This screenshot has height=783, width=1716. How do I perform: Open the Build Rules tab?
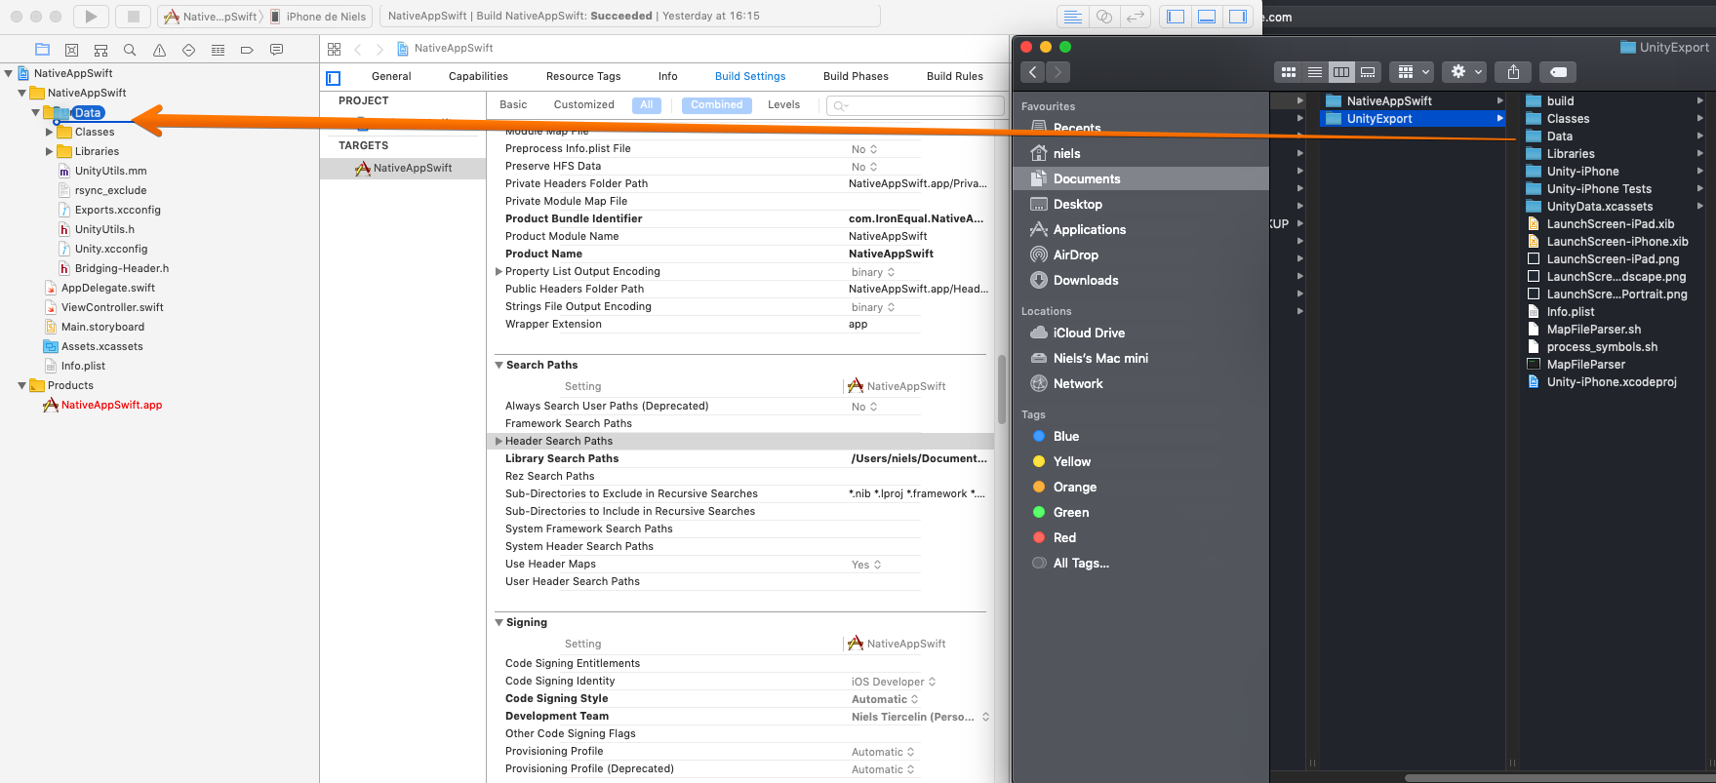(955, 77)
